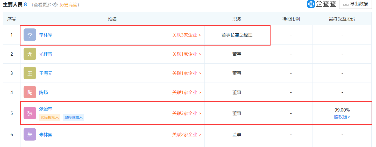Image resolution: width=376 pixels, height=147 pixels.
Task: Open 李林军's name link
Action: (46, 35)
